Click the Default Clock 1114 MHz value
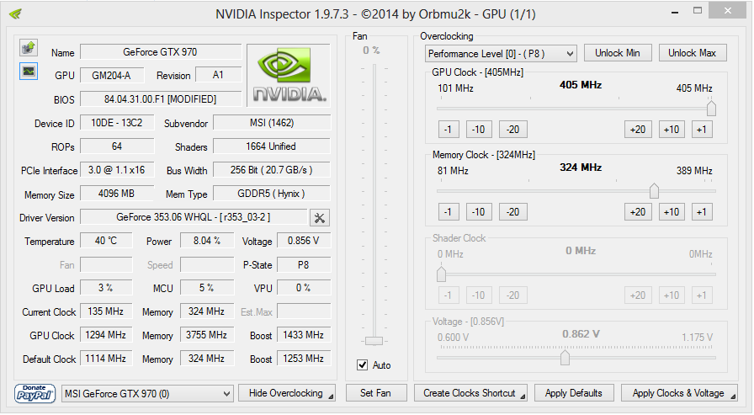 tap(106, 359)
